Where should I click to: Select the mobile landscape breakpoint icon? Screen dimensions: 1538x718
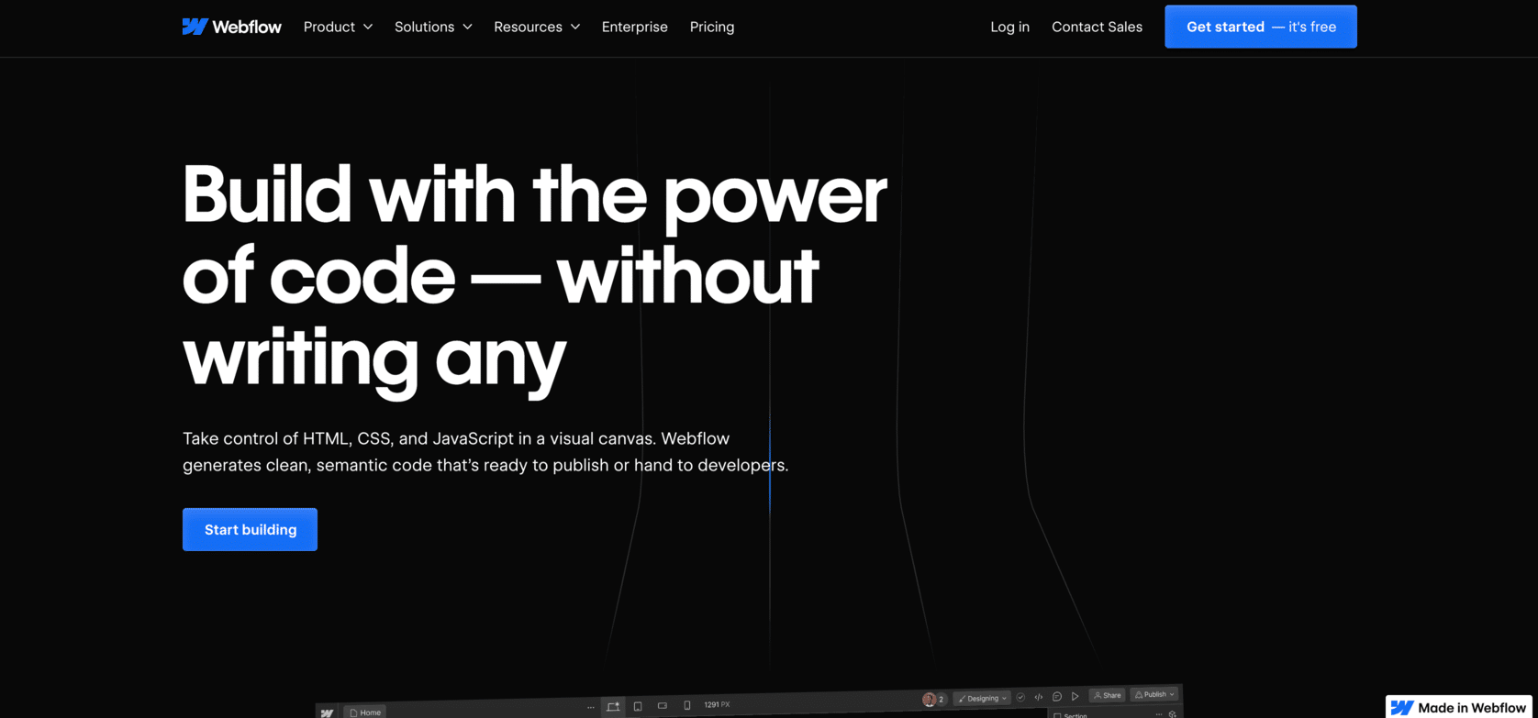663,705
